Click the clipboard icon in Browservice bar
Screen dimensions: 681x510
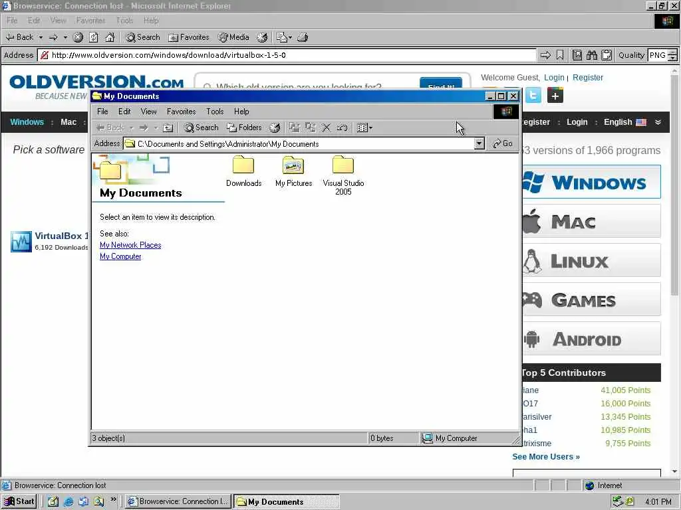click(x=607, y=55)
